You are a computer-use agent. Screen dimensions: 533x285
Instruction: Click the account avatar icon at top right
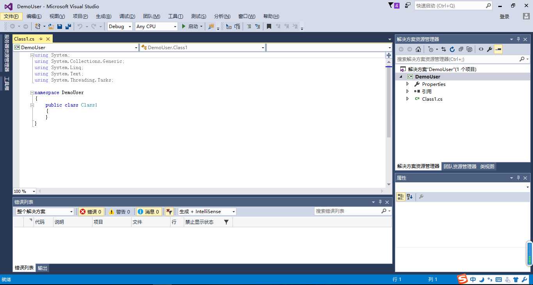coord(526,16)
